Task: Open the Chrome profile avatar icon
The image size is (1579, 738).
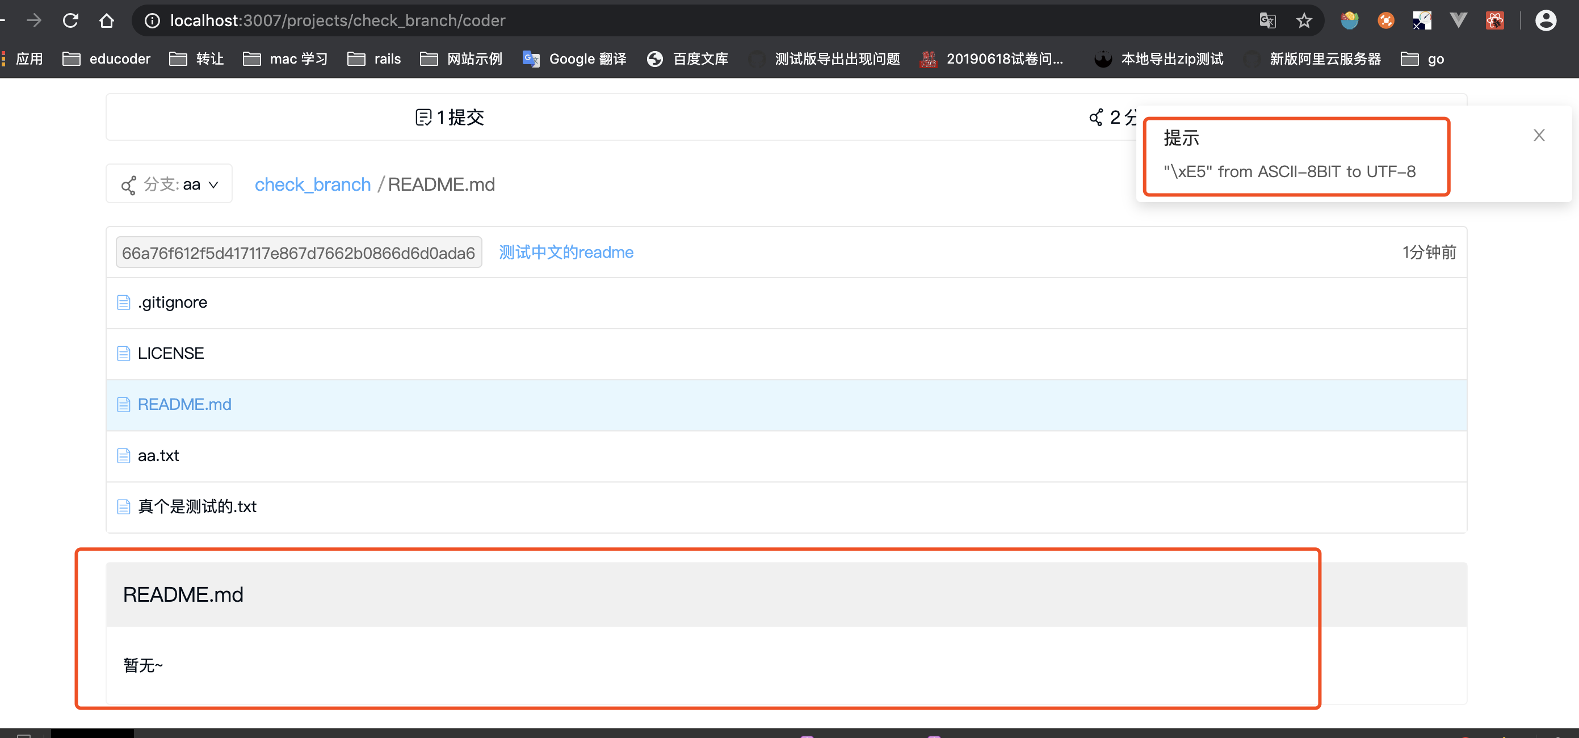Action: 1546,21
